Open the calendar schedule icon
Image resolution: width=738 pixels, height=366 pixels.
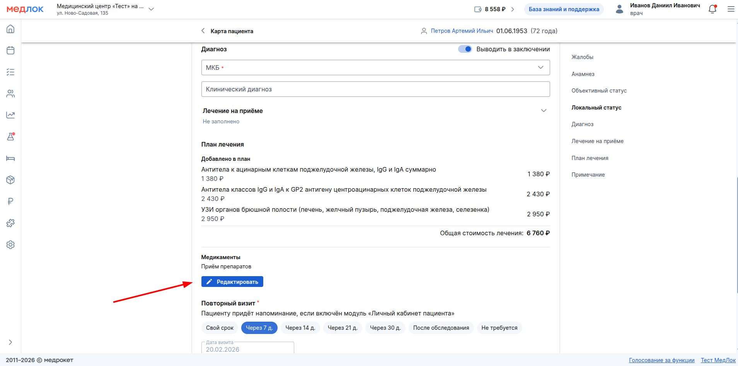click(x=10, y=51)
